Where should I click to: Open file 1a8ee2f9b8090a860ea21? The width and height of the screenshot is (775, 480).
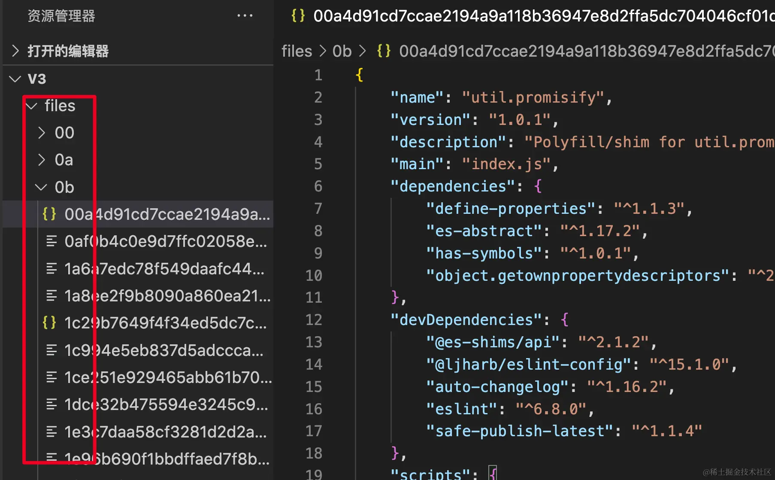[x=138, y=295]
